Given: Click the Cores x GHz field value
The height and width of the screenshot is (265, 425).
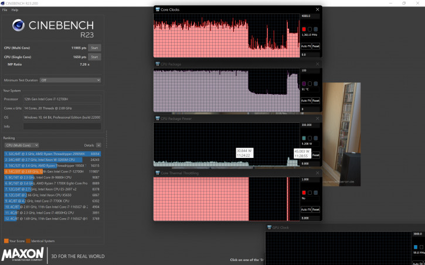Looking at the screenshot, I should tap(62, 108).
